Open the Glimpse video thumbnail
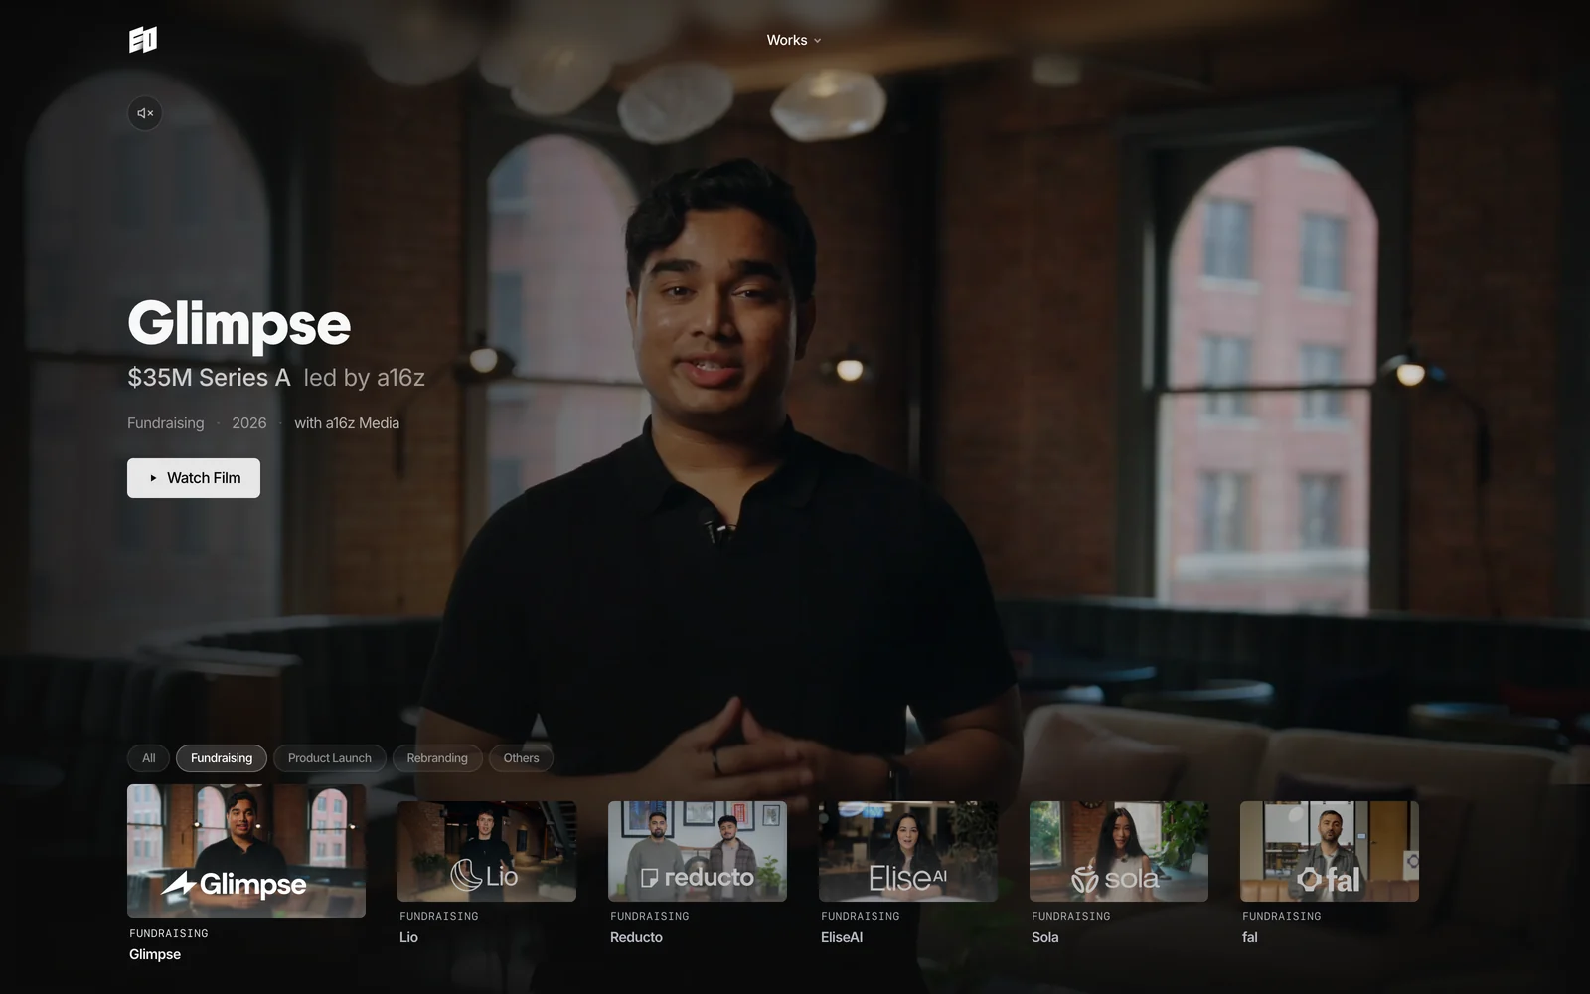This screenshot has height=994, width=1590. [x=246, y=851]
